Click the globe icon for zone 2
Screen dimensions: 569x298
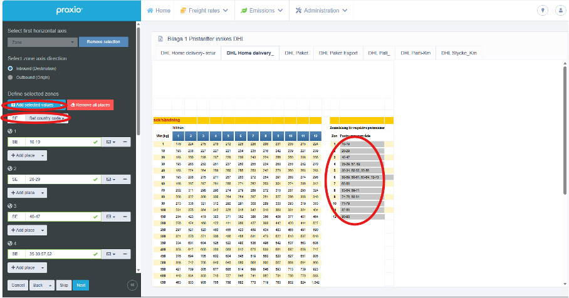(10, 168)
